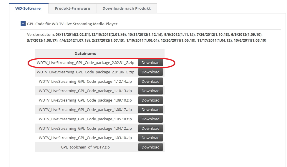
Task: Click the GPL-Code für WD TV Live-Streaming-Media-Player heading
Action: (x=72, y=24)
